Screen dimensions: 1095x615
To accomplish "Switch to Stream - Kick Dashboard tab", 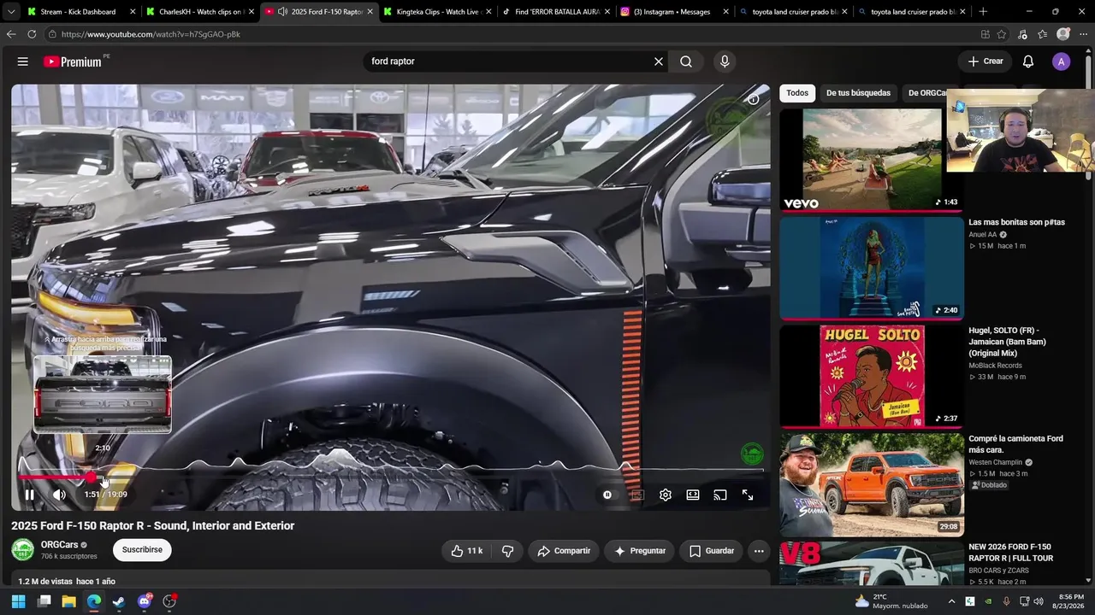I will (78, 12).
